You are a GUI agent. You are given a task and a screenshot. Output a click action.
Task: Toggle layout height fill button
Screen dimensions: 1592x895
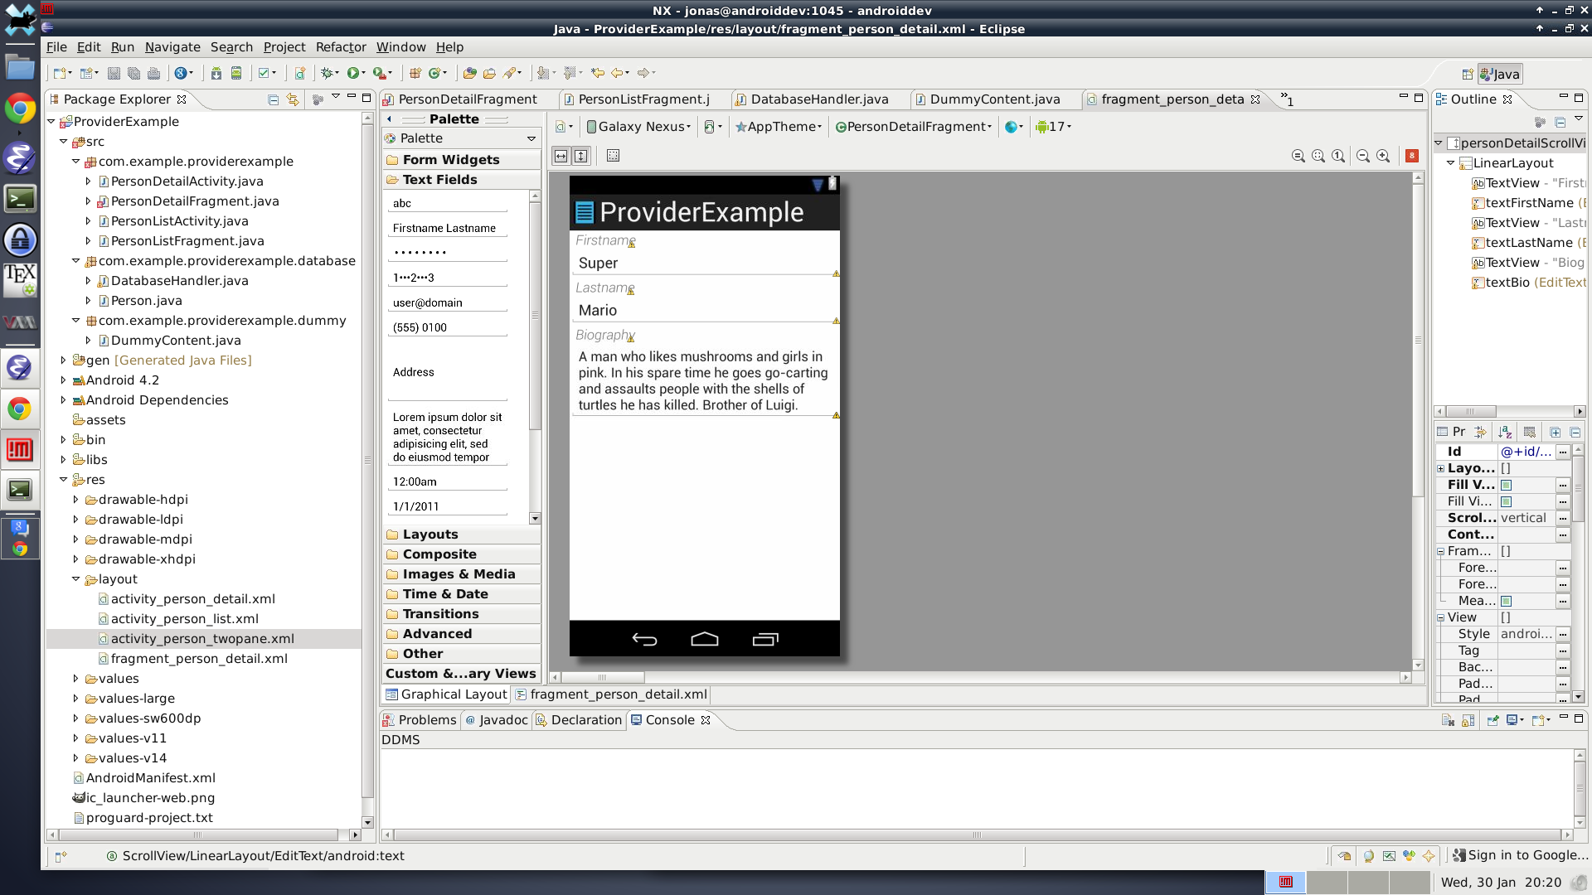click(x=581, y=156)
